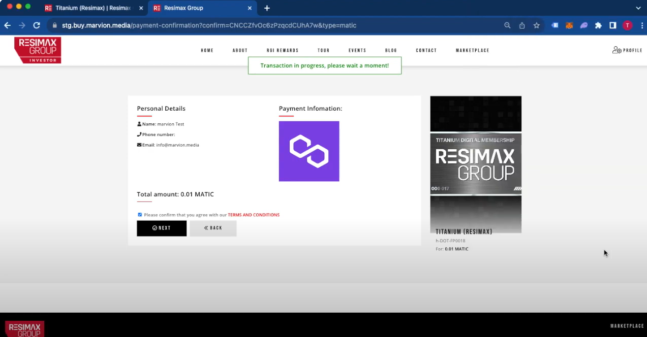Expand the tab search chevron
Image resolution: width=647 pixels, height=337 pixels.
638,8
